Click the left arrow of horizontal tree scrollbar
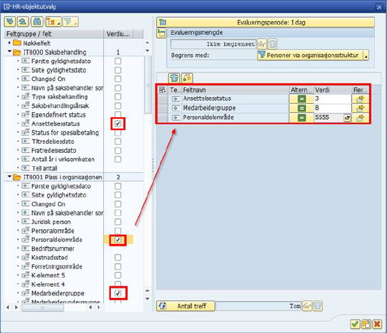Viewport: 387px width, 333px height. pos(8,308)
